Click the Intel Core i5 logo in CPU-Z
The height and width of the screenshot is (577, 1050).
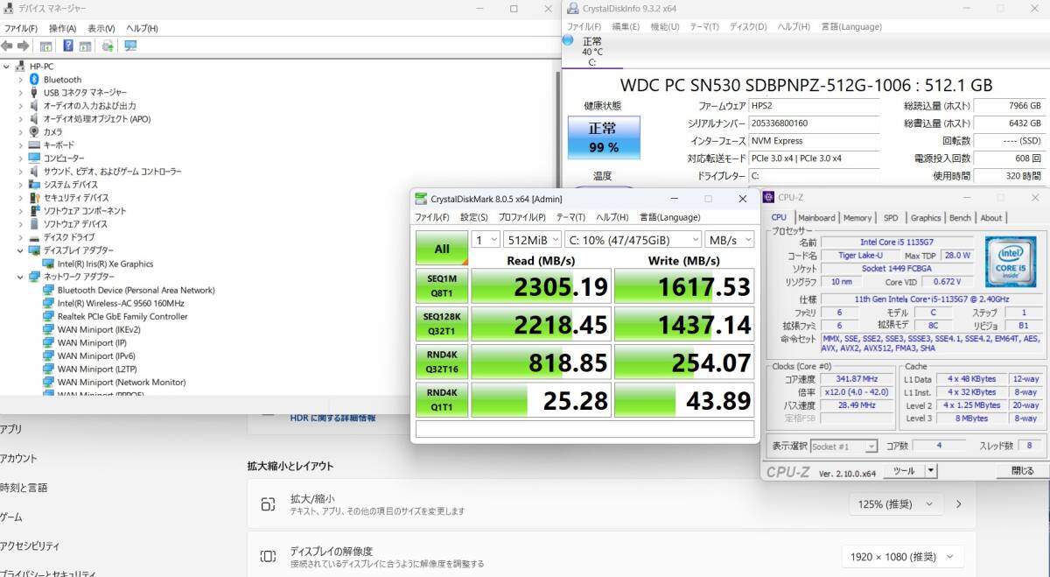1011,262
